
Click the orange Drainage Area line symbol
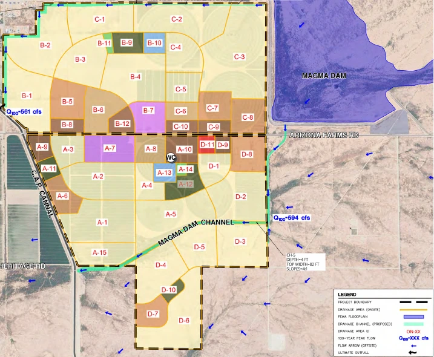coord(414,309)
